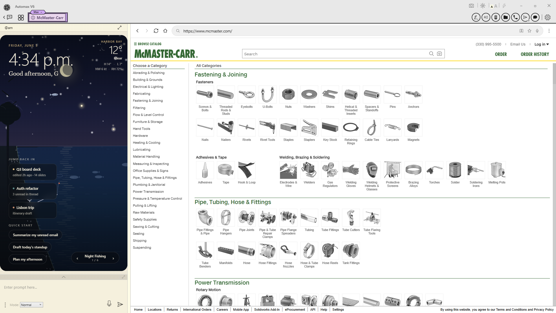Image resolution: width=556 pixels, height=313 pixels.
Task: Open the Hose Reels product icon
Action: [330, 251]
